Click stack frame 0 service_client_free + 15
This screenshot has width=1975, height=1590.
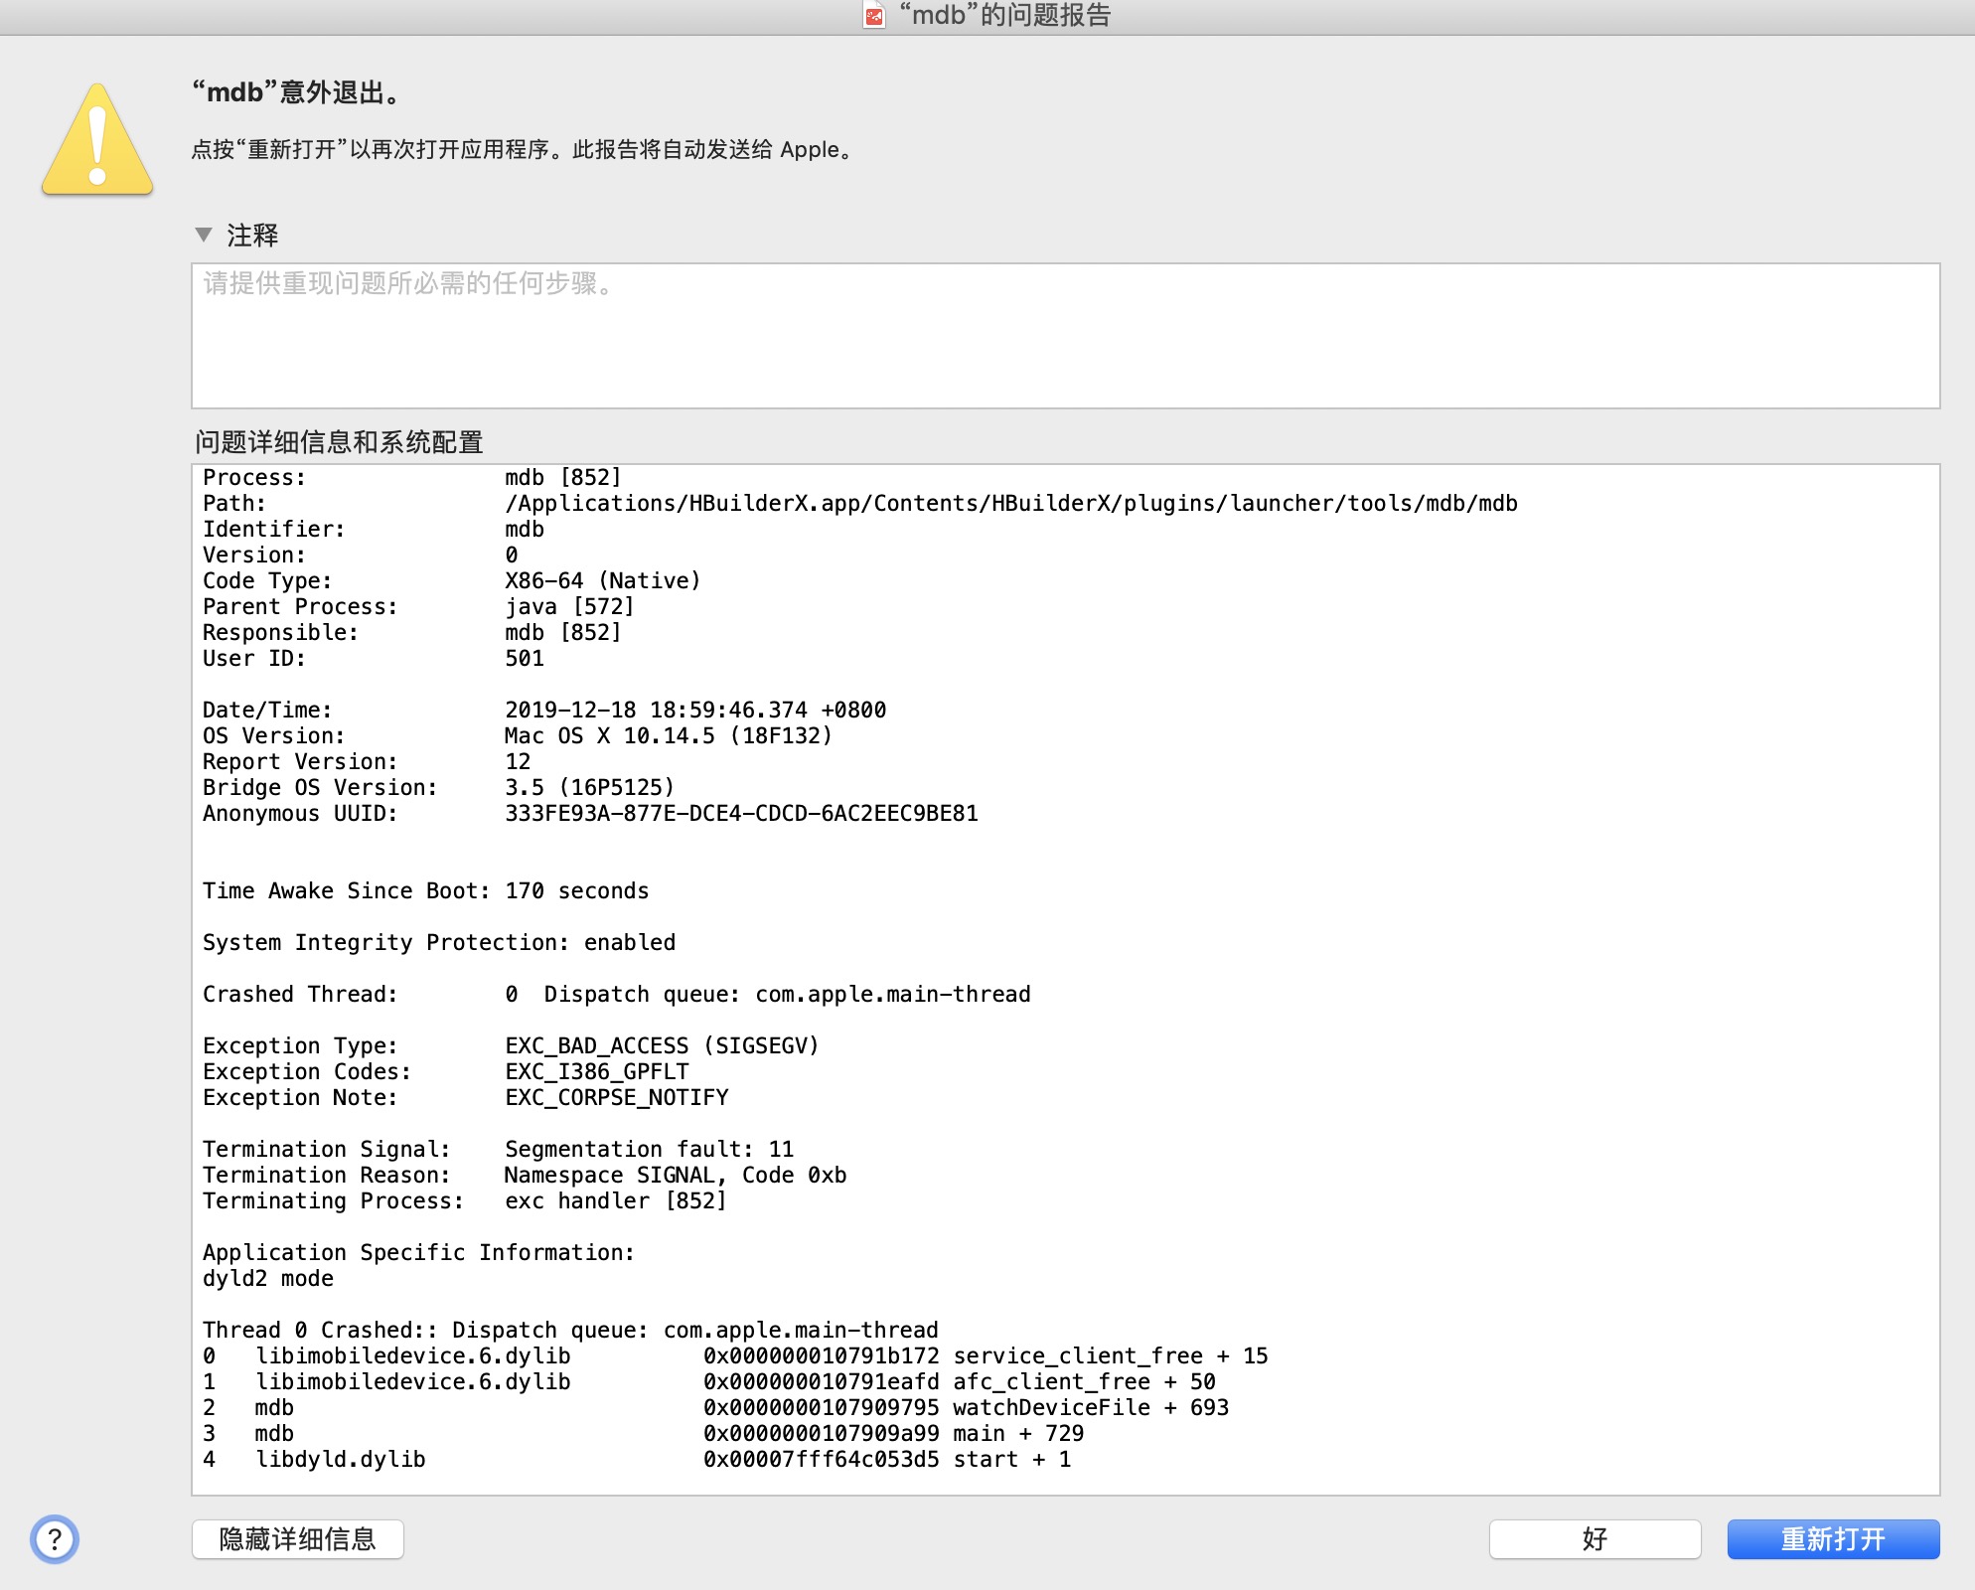[x=735, y=1356]
